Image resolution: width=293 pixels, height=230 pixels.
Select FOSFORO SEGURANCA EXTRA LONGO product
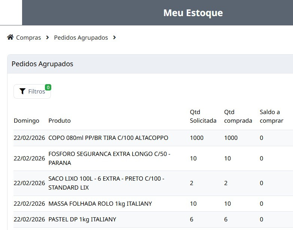click(x=109, y=158)
